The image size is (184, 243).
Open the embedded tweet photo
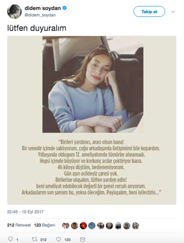(92, 120)
